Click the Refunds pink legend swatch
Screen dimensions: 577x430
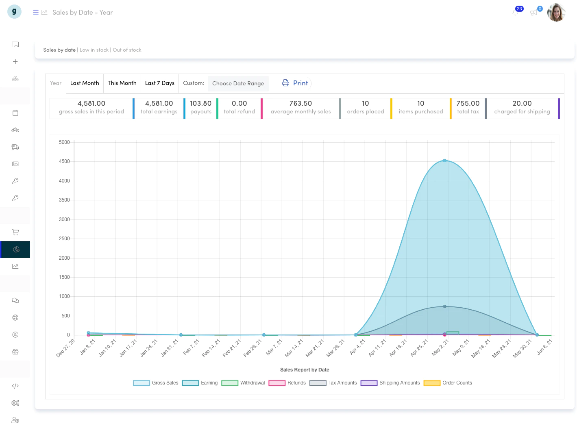pyautogui.click(x=277, y=383)
